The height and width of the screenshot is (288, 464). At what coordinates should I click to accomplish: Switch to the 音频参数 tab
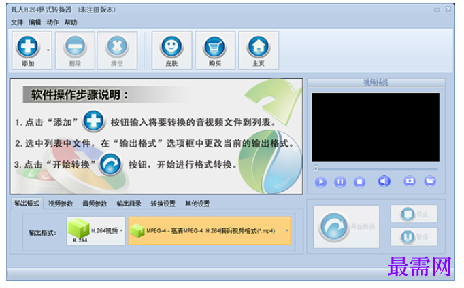tap(95, 204)
